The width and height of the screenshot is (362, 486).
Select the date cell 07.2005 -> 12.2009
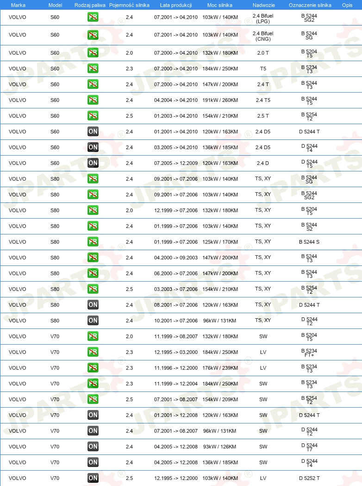(176, 163)
